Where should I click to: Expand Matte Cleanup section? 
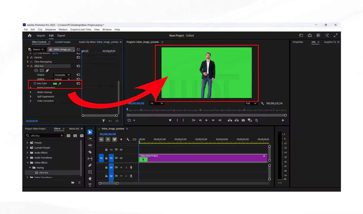(30, 92)
